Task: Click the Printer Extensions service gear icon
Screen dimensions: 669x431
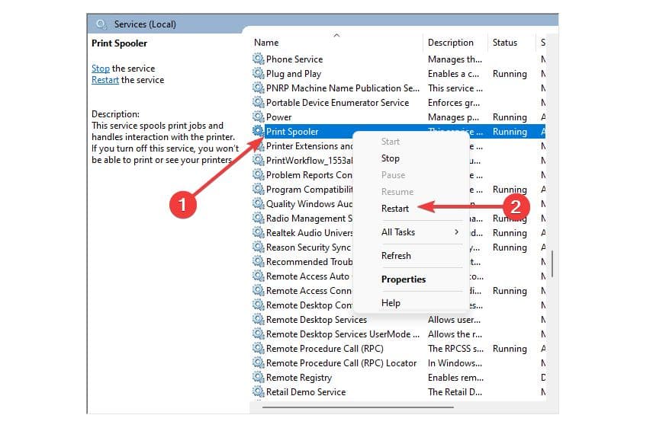Action: [x=258, y=145]
